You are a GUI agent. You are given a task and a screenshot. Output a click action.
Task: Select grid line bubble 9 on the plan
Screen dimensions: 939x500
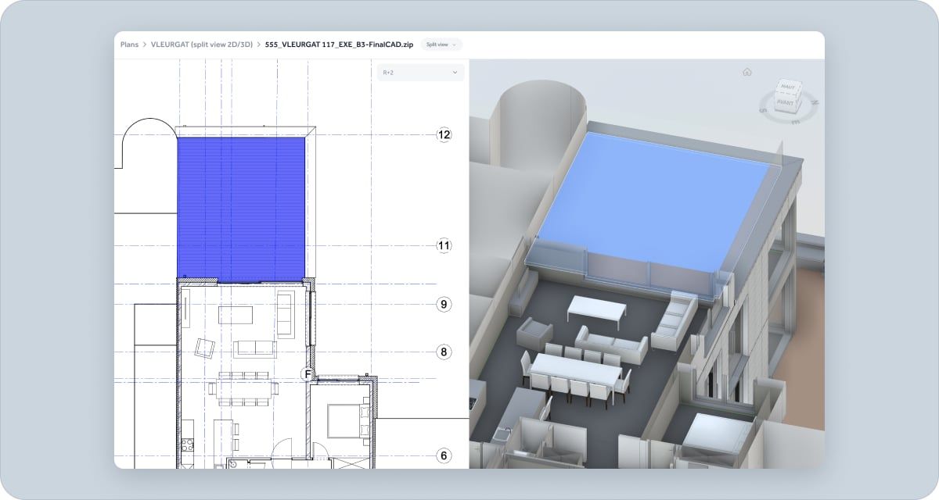(x=444, y=304)
